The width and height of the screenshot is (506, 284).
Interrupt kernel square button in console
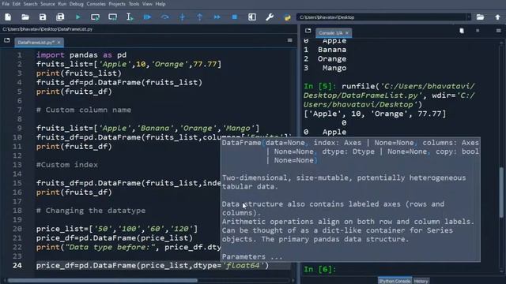click(478, 31)
